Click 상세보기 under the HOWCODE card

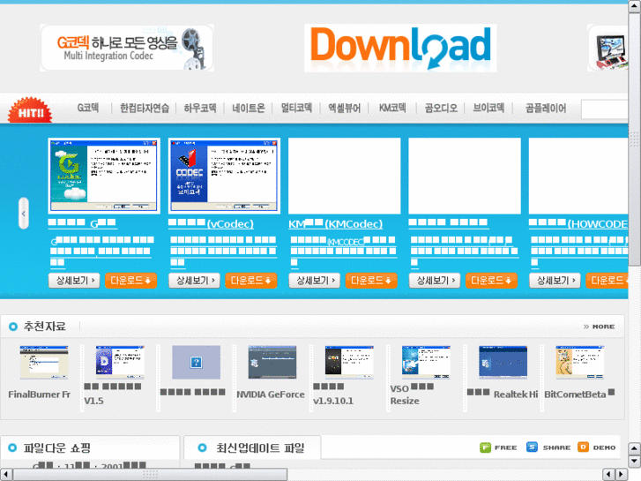tap(555, 281)
